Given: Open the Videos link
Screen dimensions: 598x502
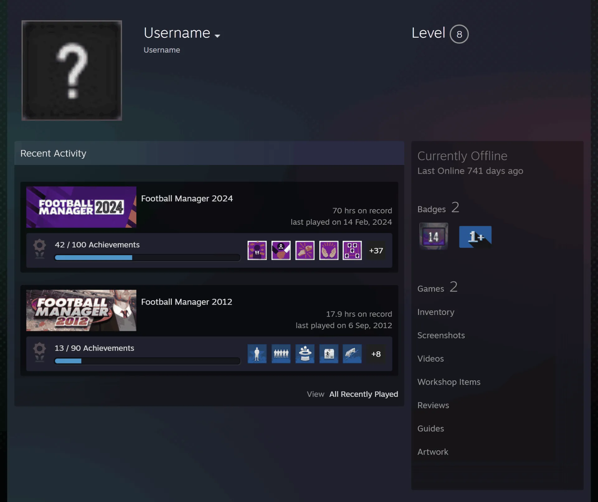Looking at the screenshot, I should pos(430,359).
